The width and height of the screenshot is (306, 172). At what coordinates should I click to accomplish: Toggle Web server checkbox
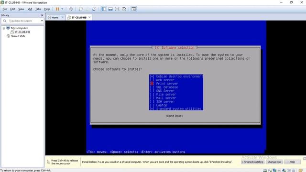[x=152, y=80]
